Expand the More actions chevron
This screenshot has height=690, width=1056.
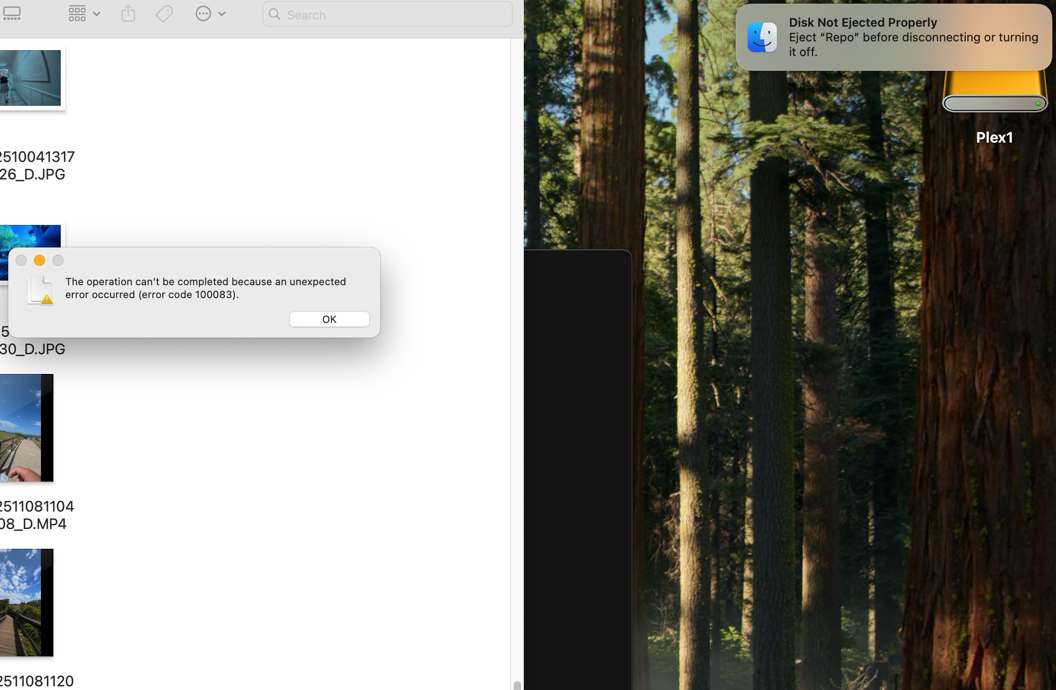coord(222,14)
